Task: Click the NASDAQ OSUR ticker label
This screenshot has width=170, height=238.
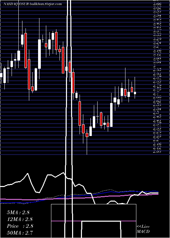Action: (17, 4)
